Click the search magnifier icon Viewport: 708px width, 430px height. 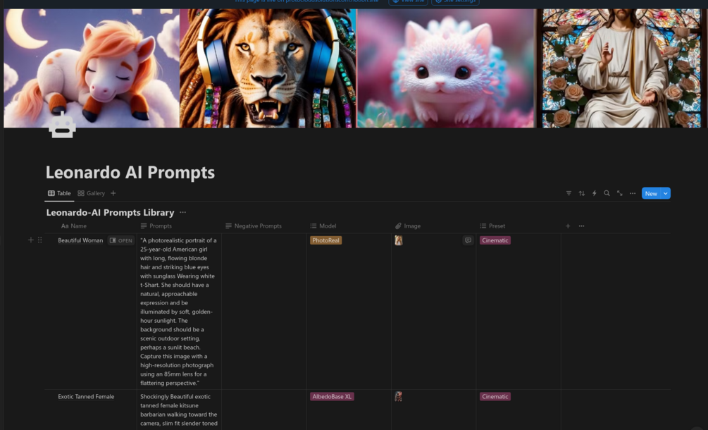[607, 193]
